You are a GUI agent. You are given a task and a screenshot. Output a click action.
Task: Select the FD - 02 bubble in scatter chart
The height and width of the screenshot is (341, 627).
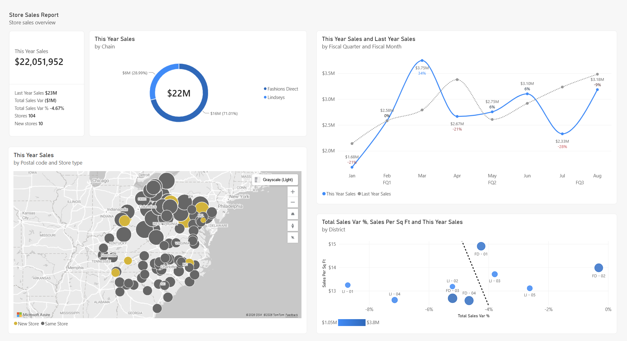coord(599,268)
